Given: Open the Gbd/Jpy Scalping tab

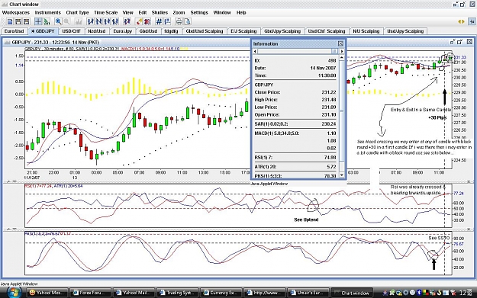Looking at the screenshot, I should [x=282, y=31].
